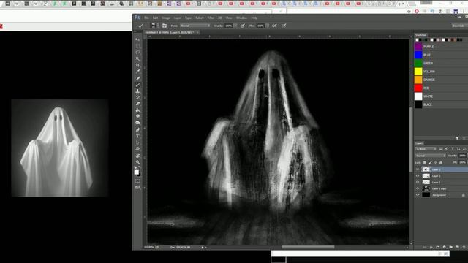The height and width of the screenshot is (263, 468).
Task: Select the Type tool
Action: pyautogui.click(x=137, y=137)
